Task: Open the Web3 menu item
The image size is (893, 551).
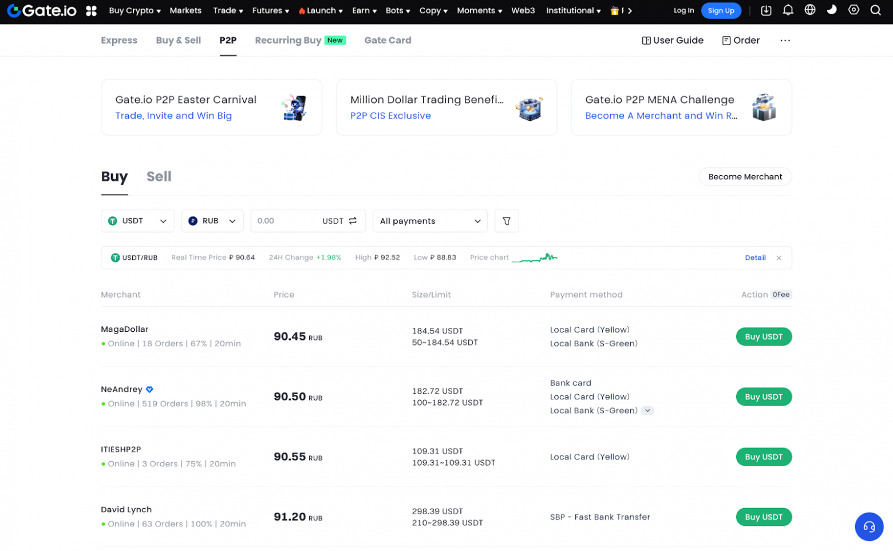Action: (x=523, y=11)
